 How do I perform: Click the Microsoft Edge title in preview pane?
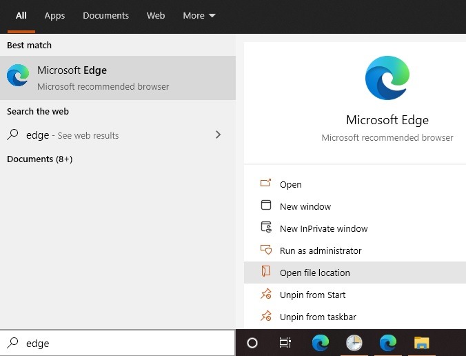(387, 120)
